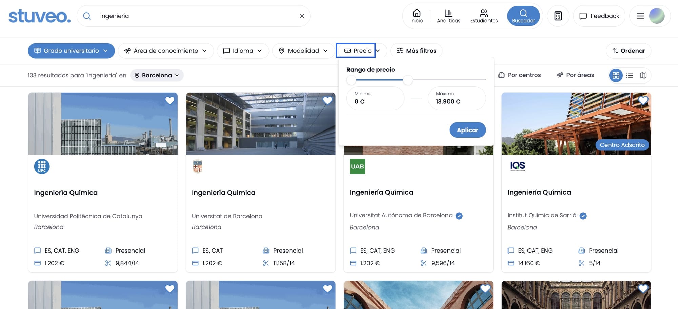Open the Estudiantes tab
678x309 pixels.
484,16
